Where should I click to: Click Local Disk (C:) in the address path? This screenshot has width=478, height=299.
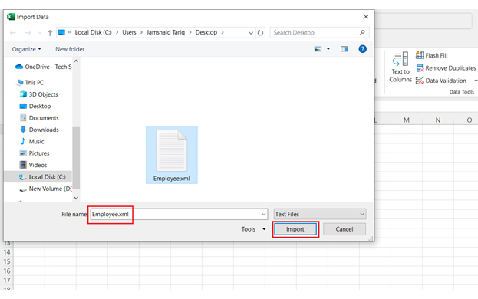[x=94, y=32]
